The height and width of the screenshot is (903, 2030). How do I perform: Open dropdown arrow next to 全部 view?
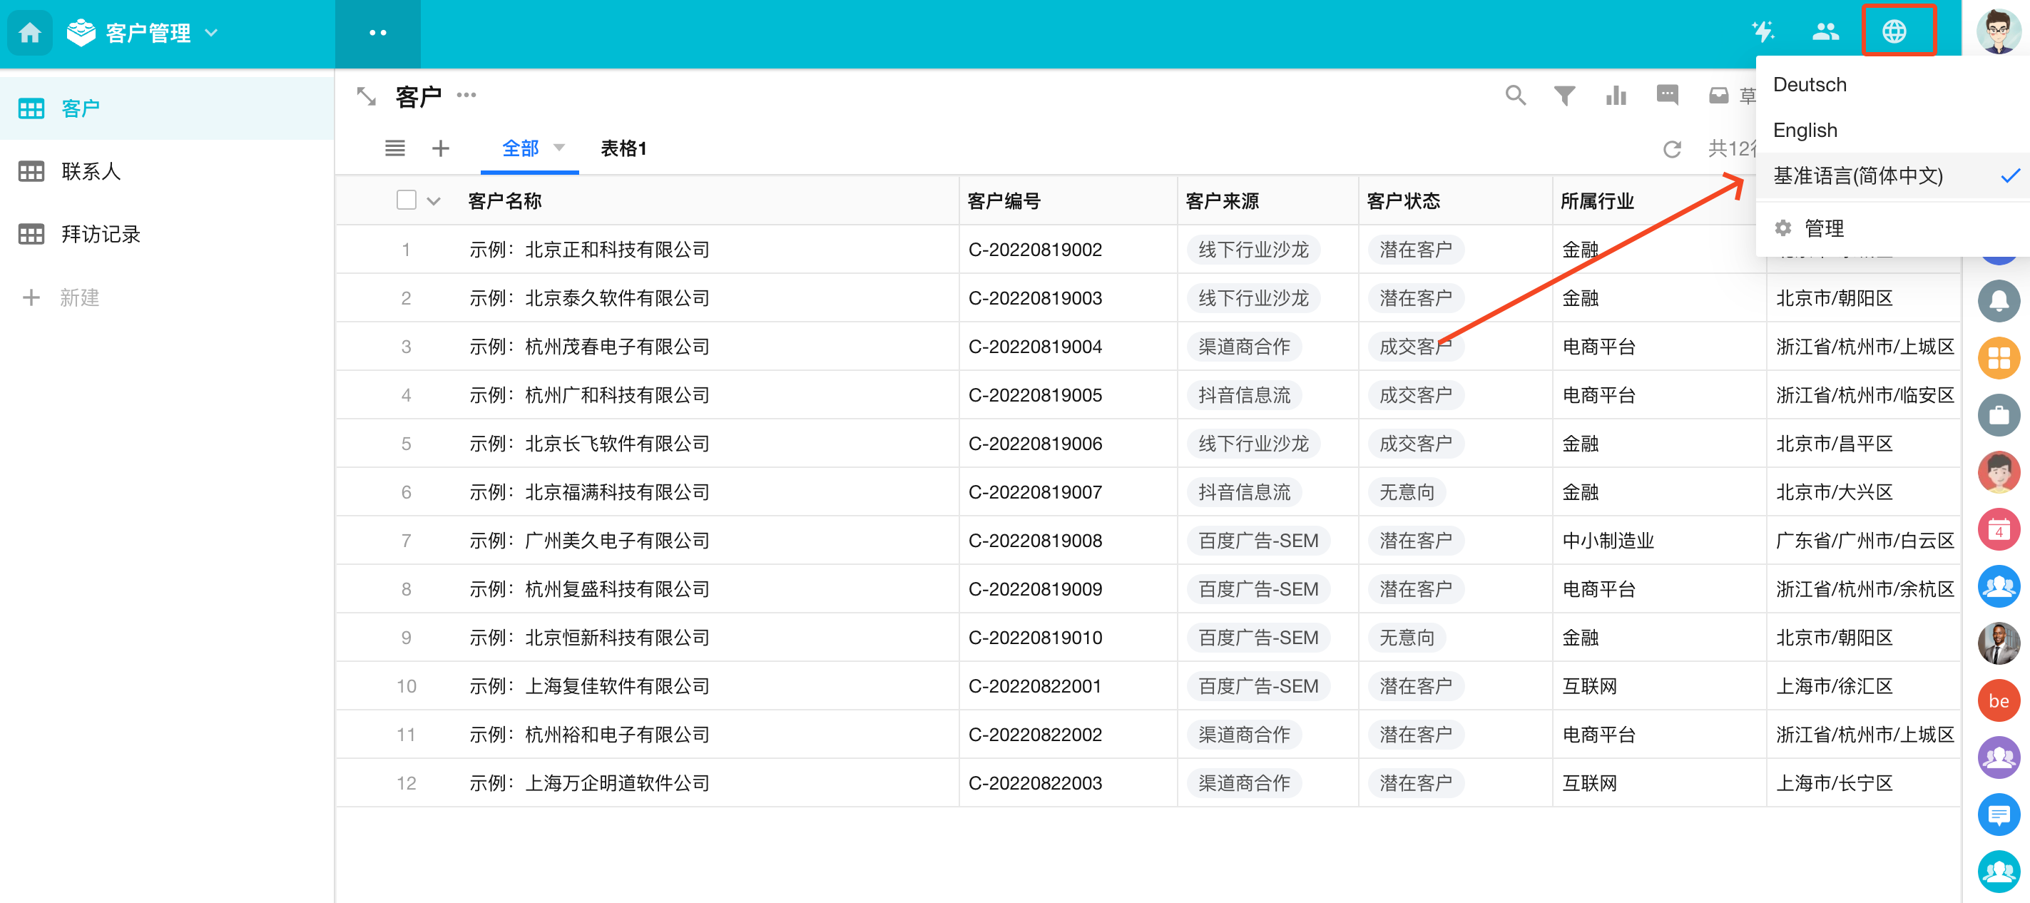point(558,148)
